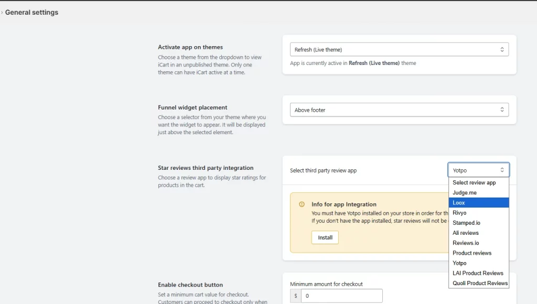537x304 pixels.
Task: Click the Minimum amount for checkout field
Action: pos(341,296)
